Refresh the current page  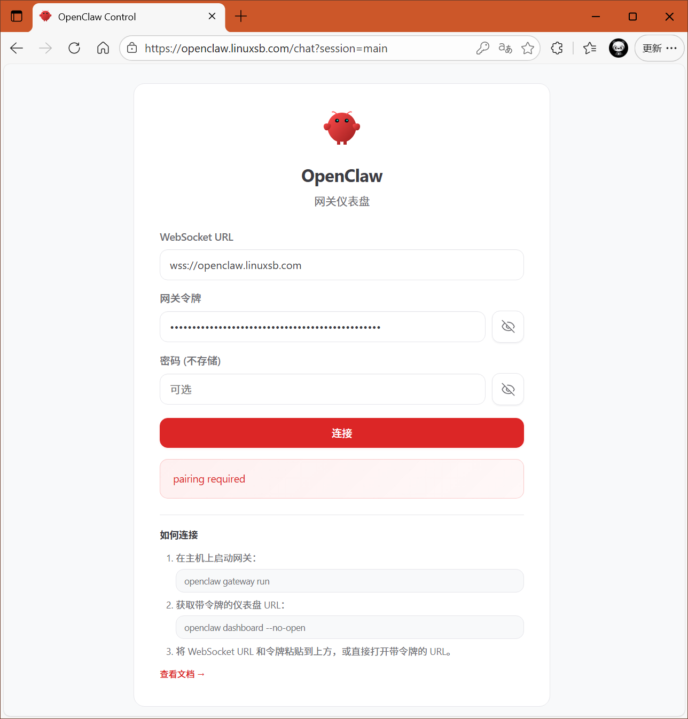click(74, 49)
